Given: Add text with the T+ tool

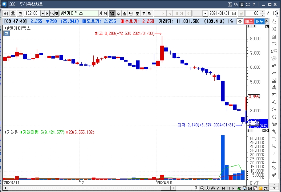Looking at the screenshot, I should pos(274,175).
